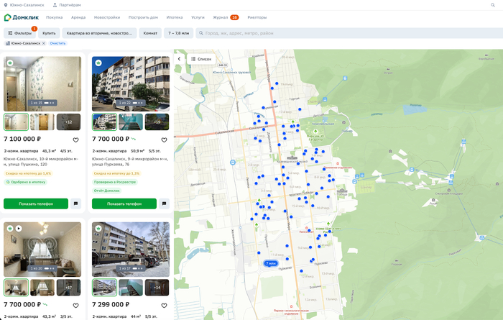Expand the 7 – 7,8 млн price dropdown

[x=179, y=33]
